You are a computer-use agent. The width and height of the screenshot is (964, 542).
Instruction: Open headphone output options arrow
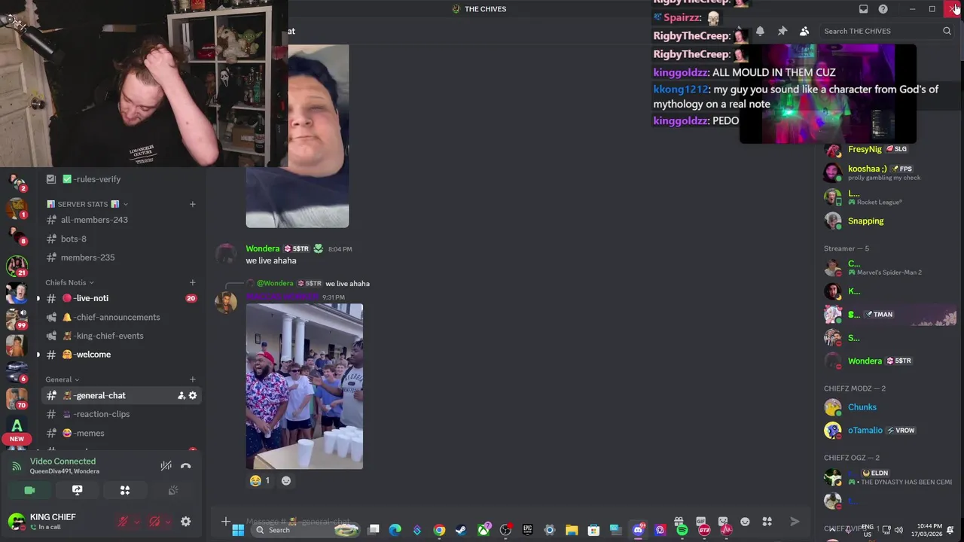click(167, 522)
